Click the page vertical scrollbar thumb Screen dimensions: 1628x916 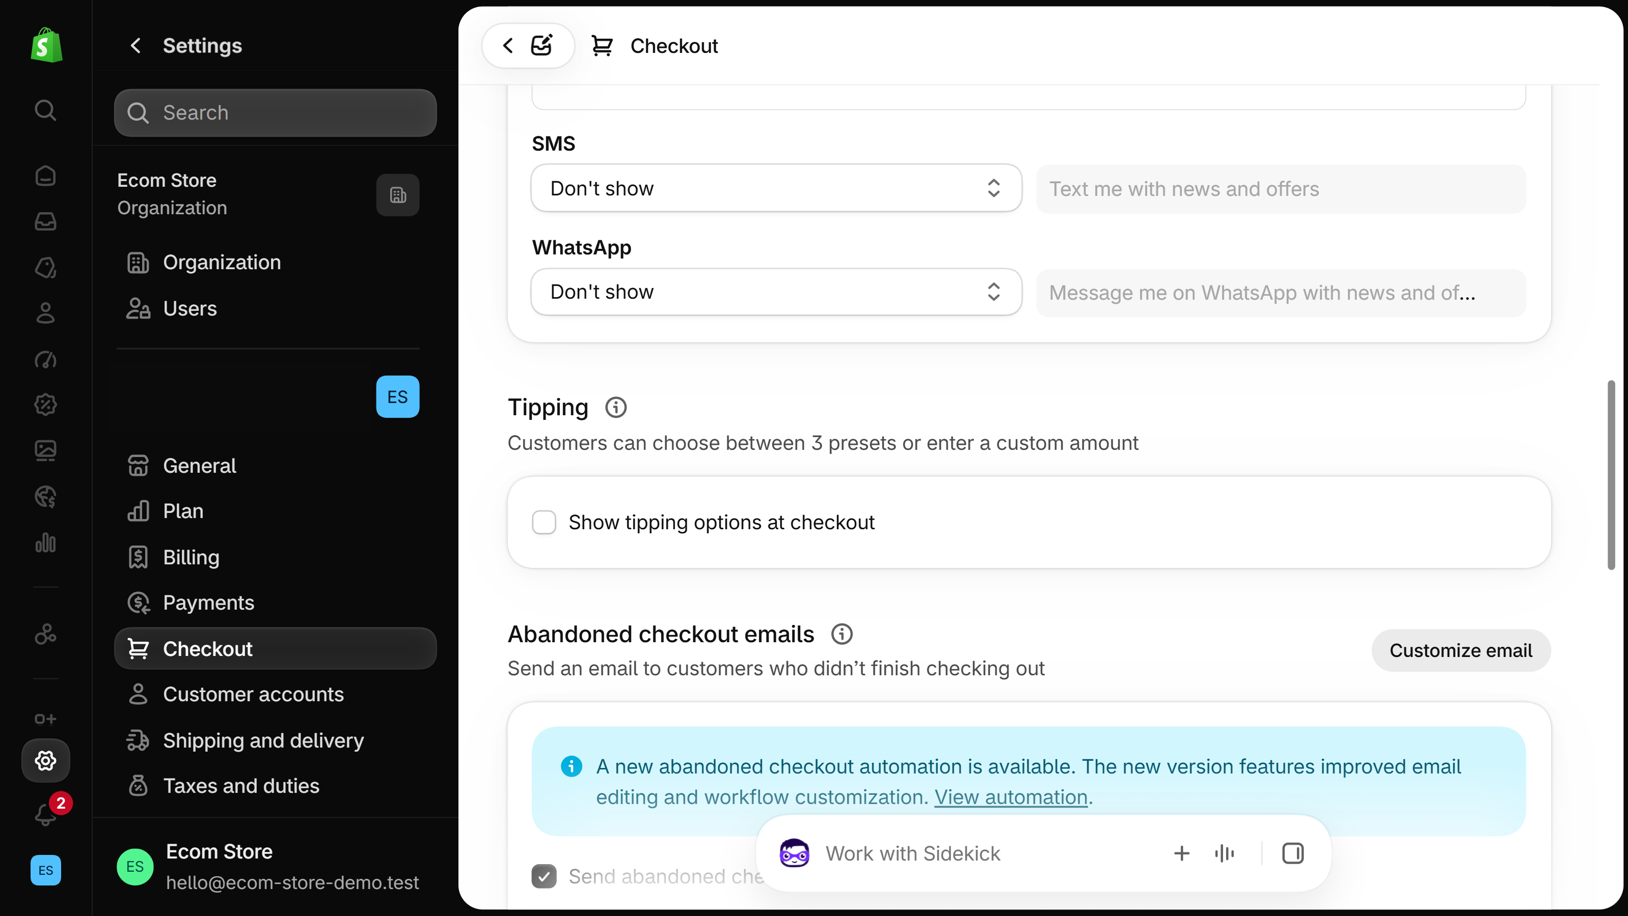(1611, 475)
